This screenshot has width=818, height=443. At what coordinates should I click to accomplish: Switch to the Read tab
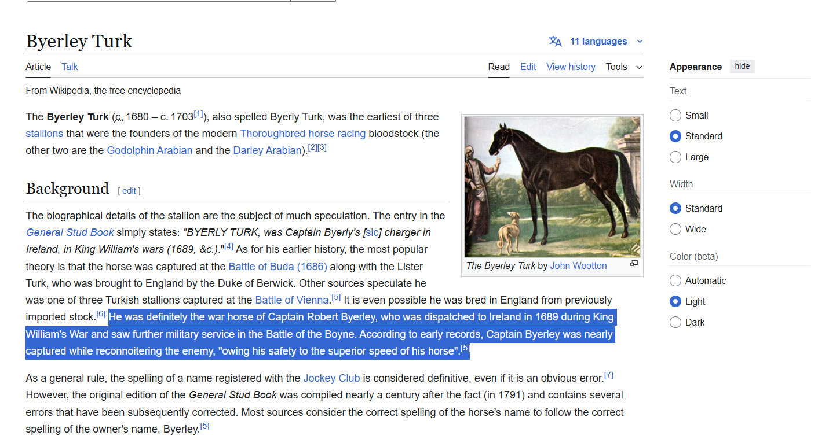coord(499,67)
